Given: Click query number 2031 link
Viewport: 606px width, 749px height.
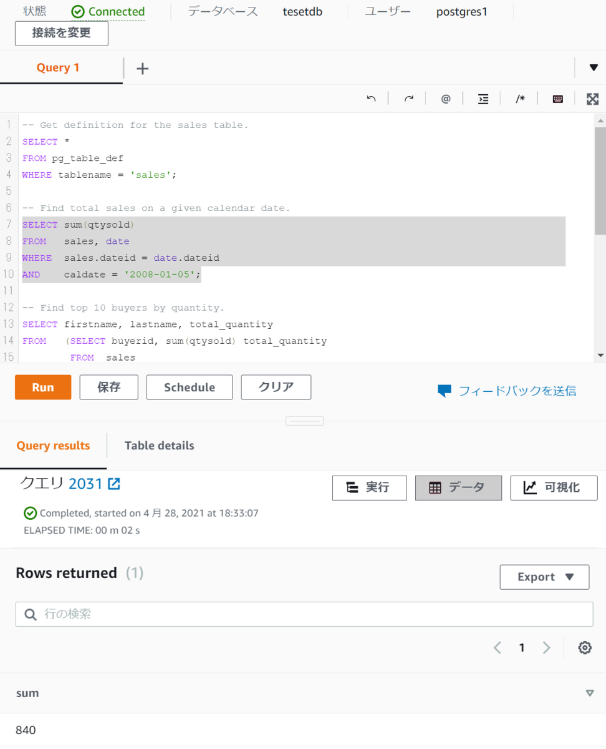Looking at the screenshot, I should [x=85, y=484].
